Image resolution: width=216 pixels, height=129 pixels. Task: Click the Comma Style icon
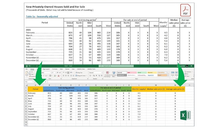(96, 76)
